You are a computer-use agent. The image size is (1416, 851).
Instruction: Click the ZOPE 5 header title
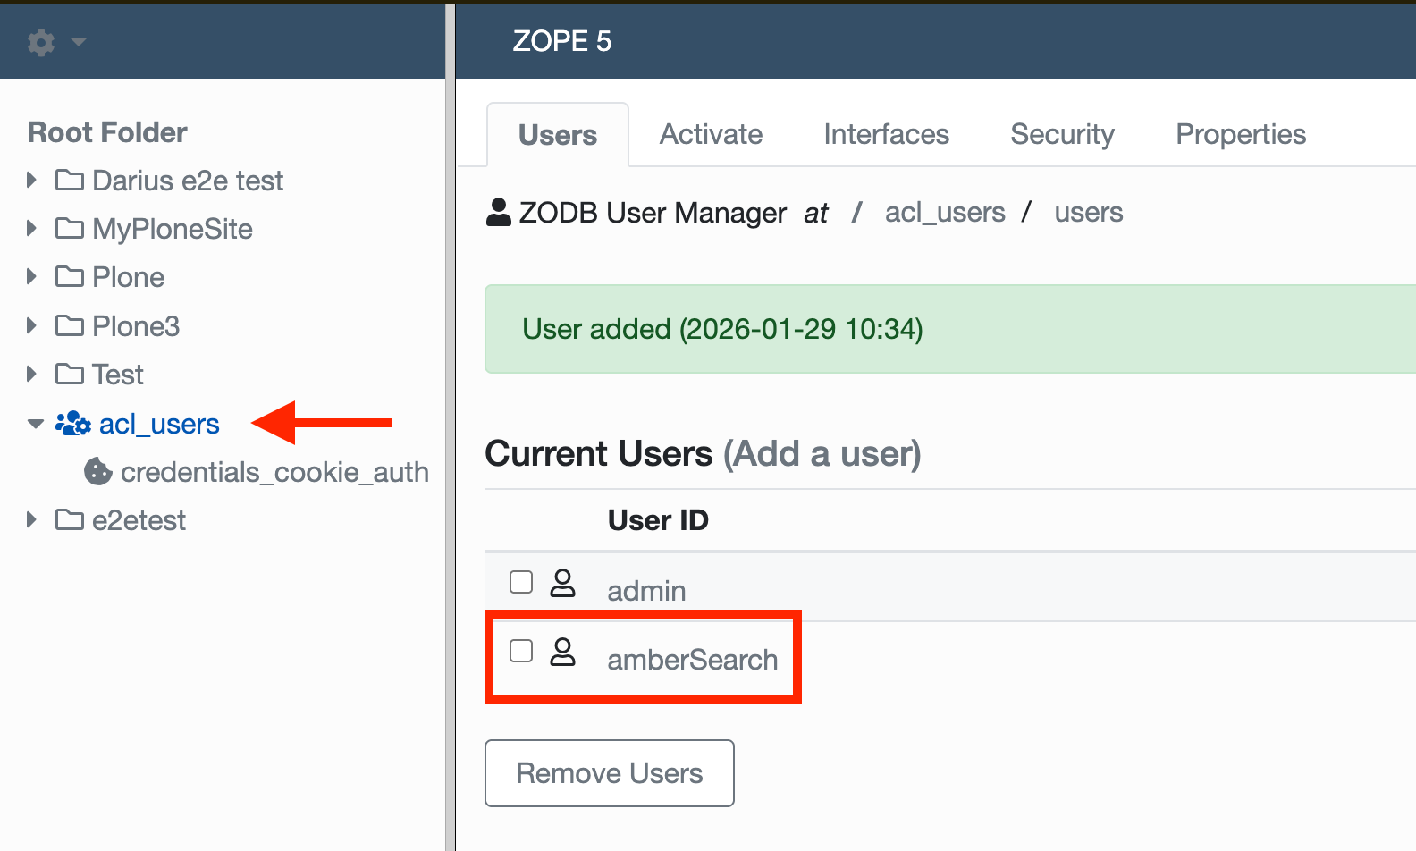(562, 41)
